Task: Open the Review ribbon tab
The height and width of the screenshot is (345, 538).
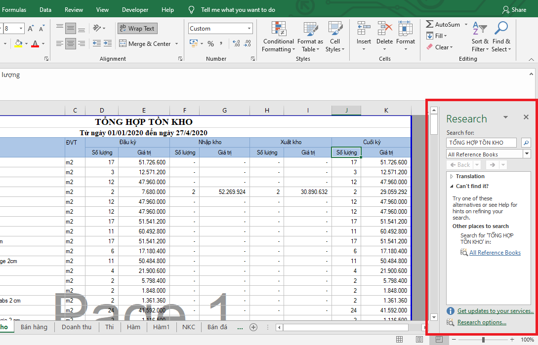Action: [x=74, y=9]
